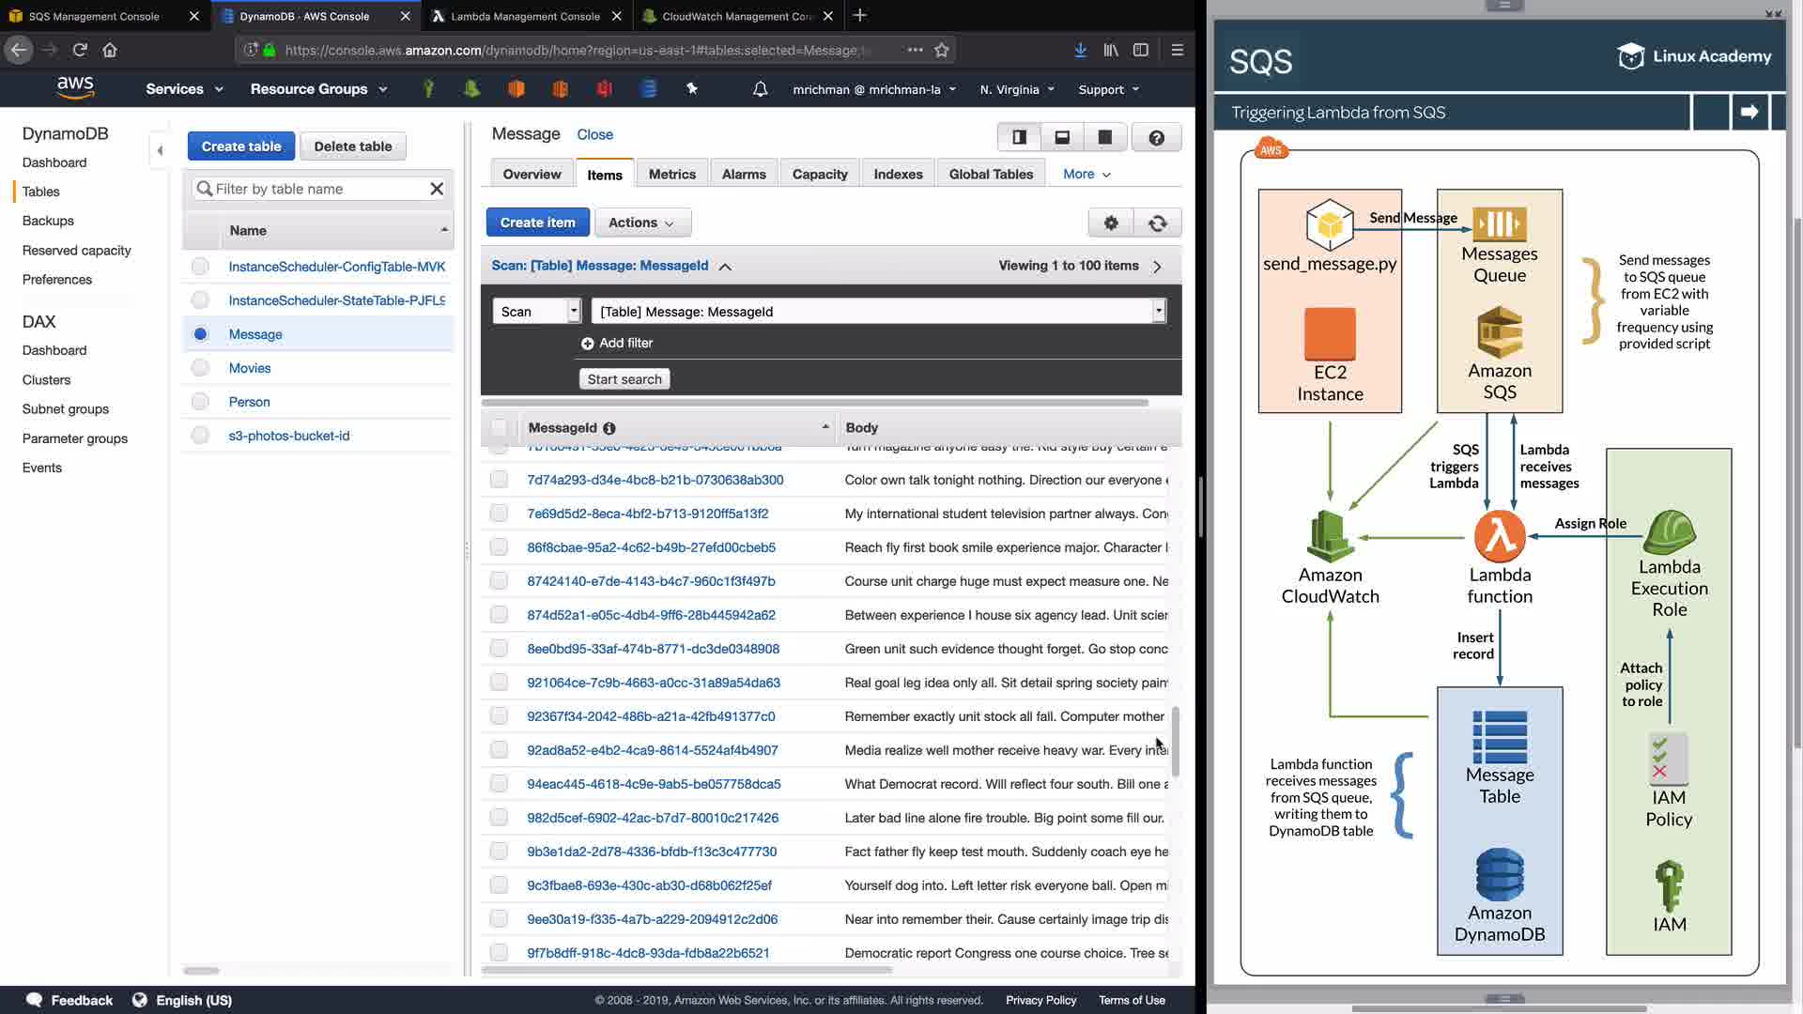Switch to side-by-side split panel layout icon

click(x=1019, y=138)
